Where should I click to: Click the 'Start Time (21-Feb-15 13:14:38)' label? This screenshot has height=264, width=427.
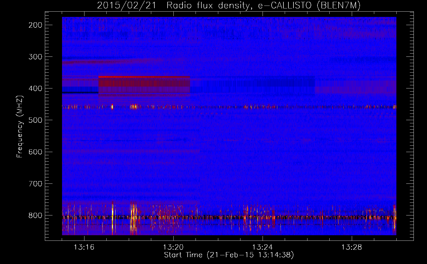229,255
